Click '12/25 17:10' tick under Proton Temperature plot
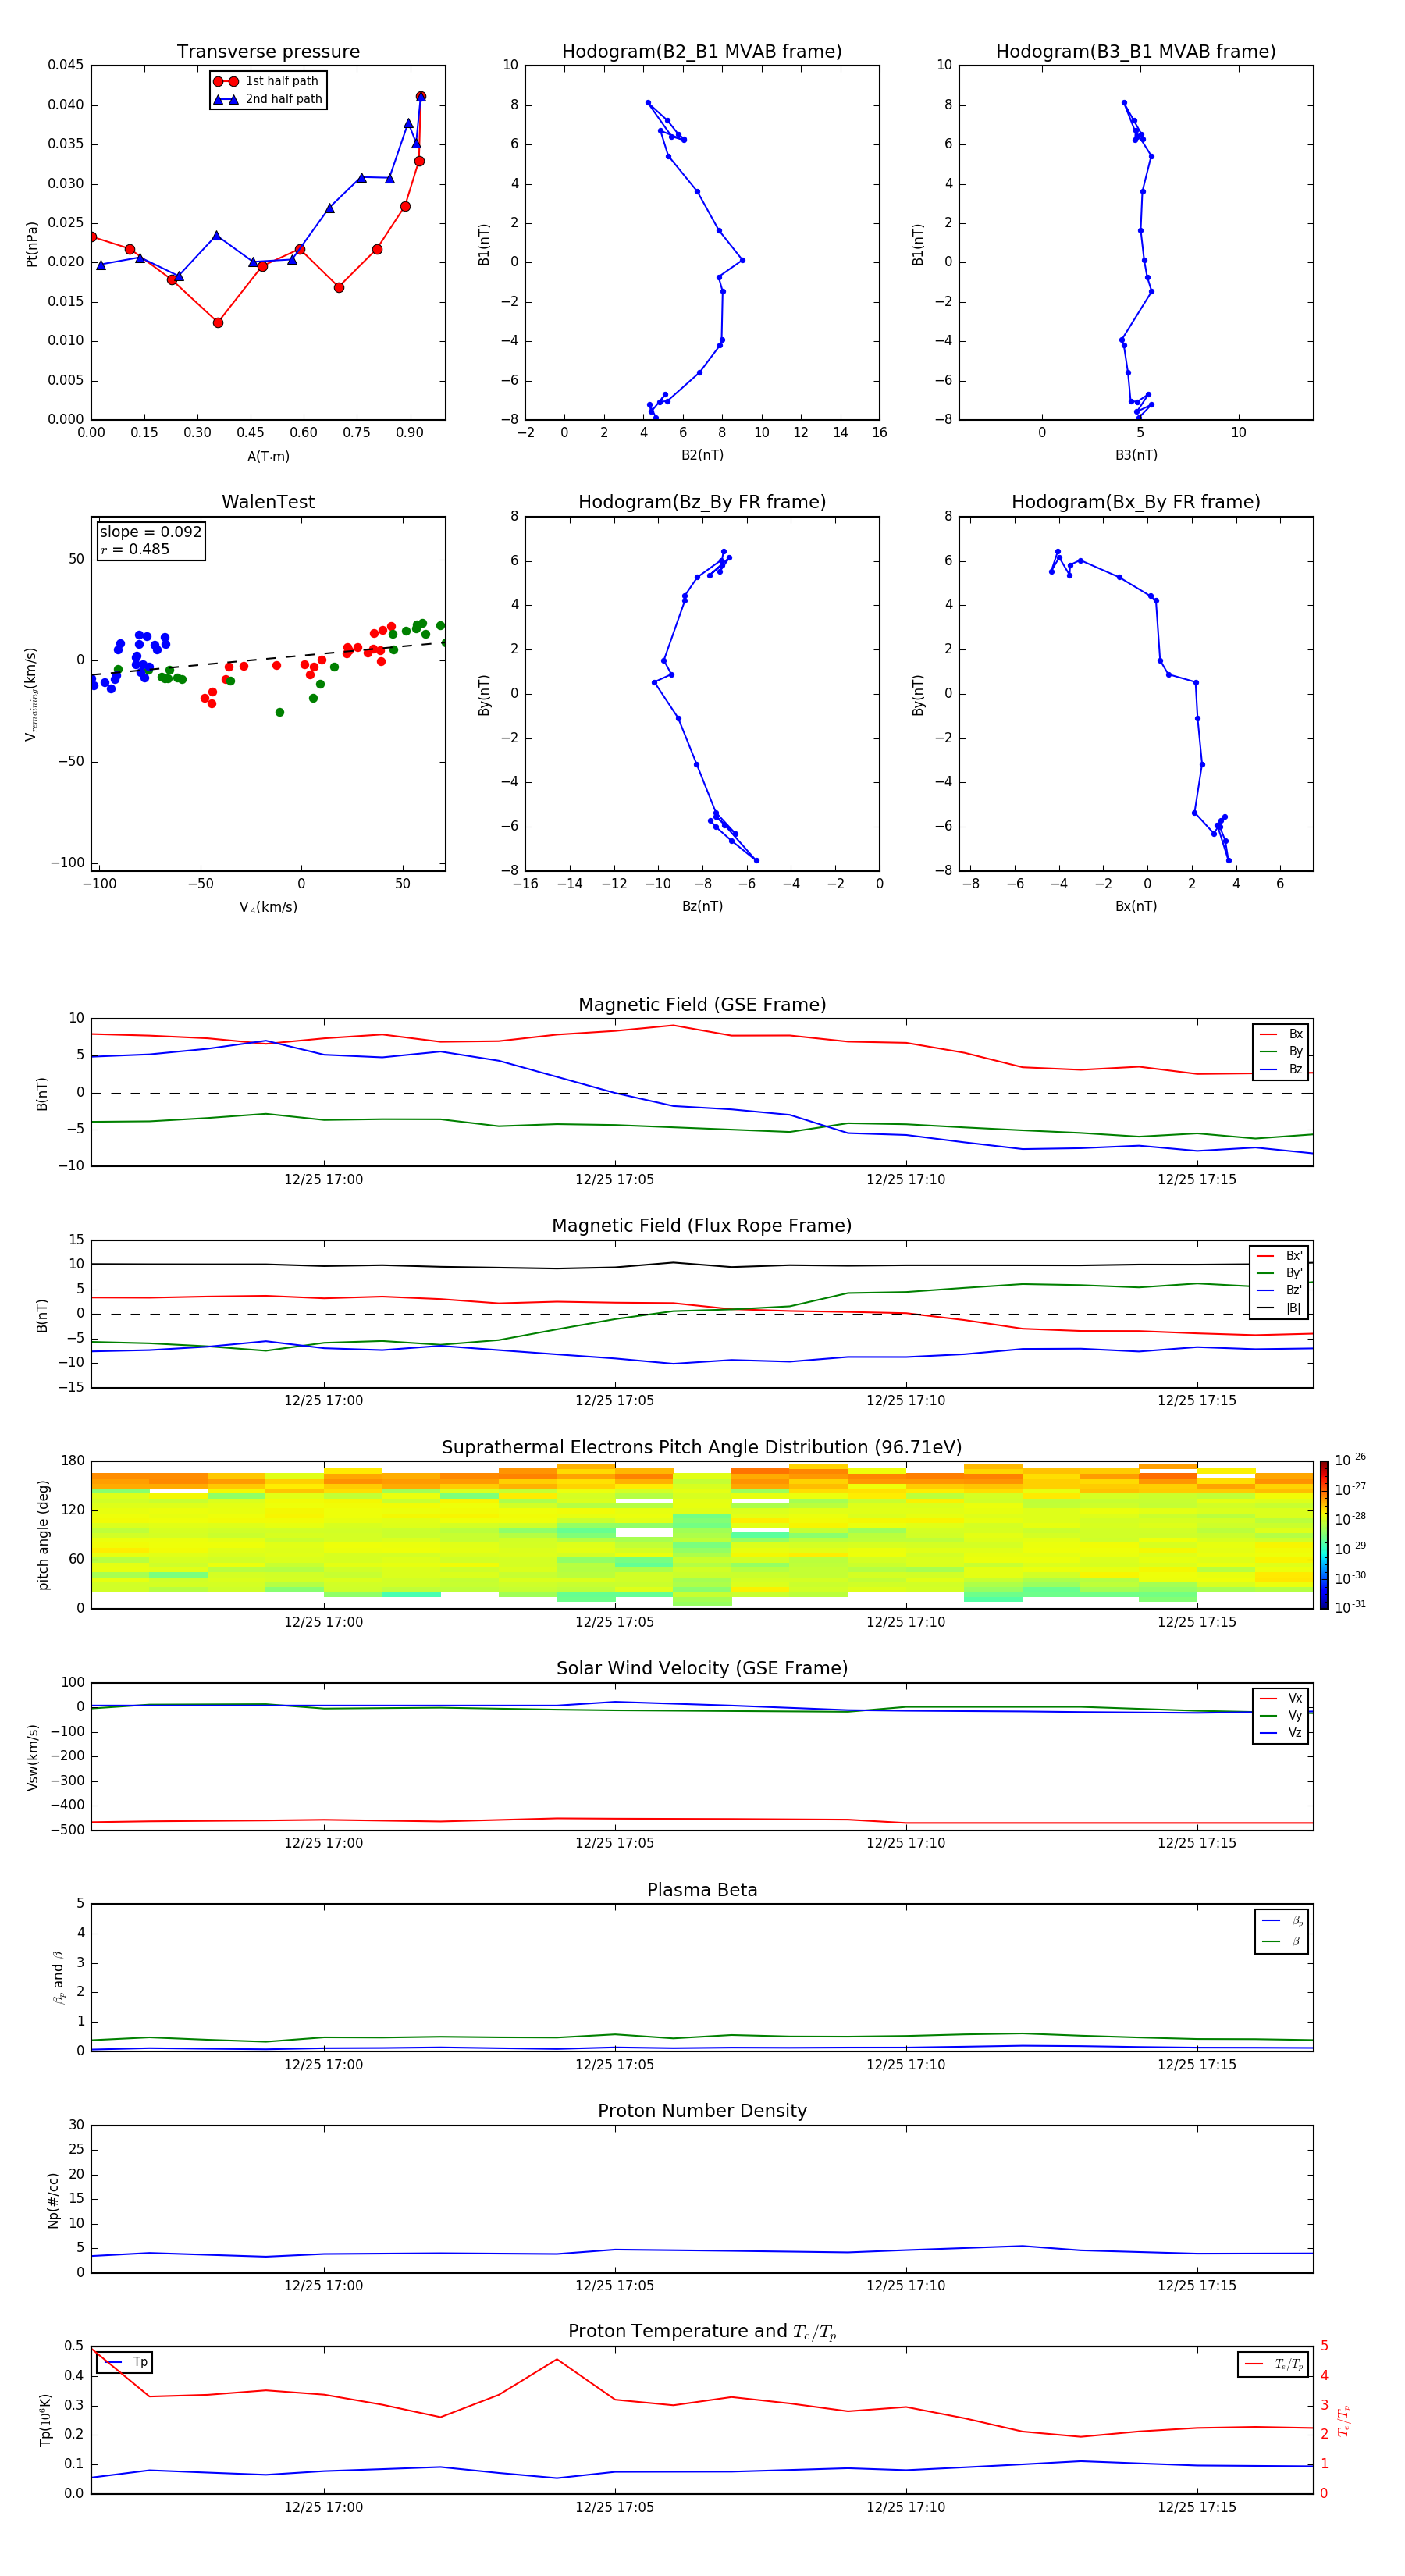Screen dimensions: 1405x2576 coord(906,2507)
